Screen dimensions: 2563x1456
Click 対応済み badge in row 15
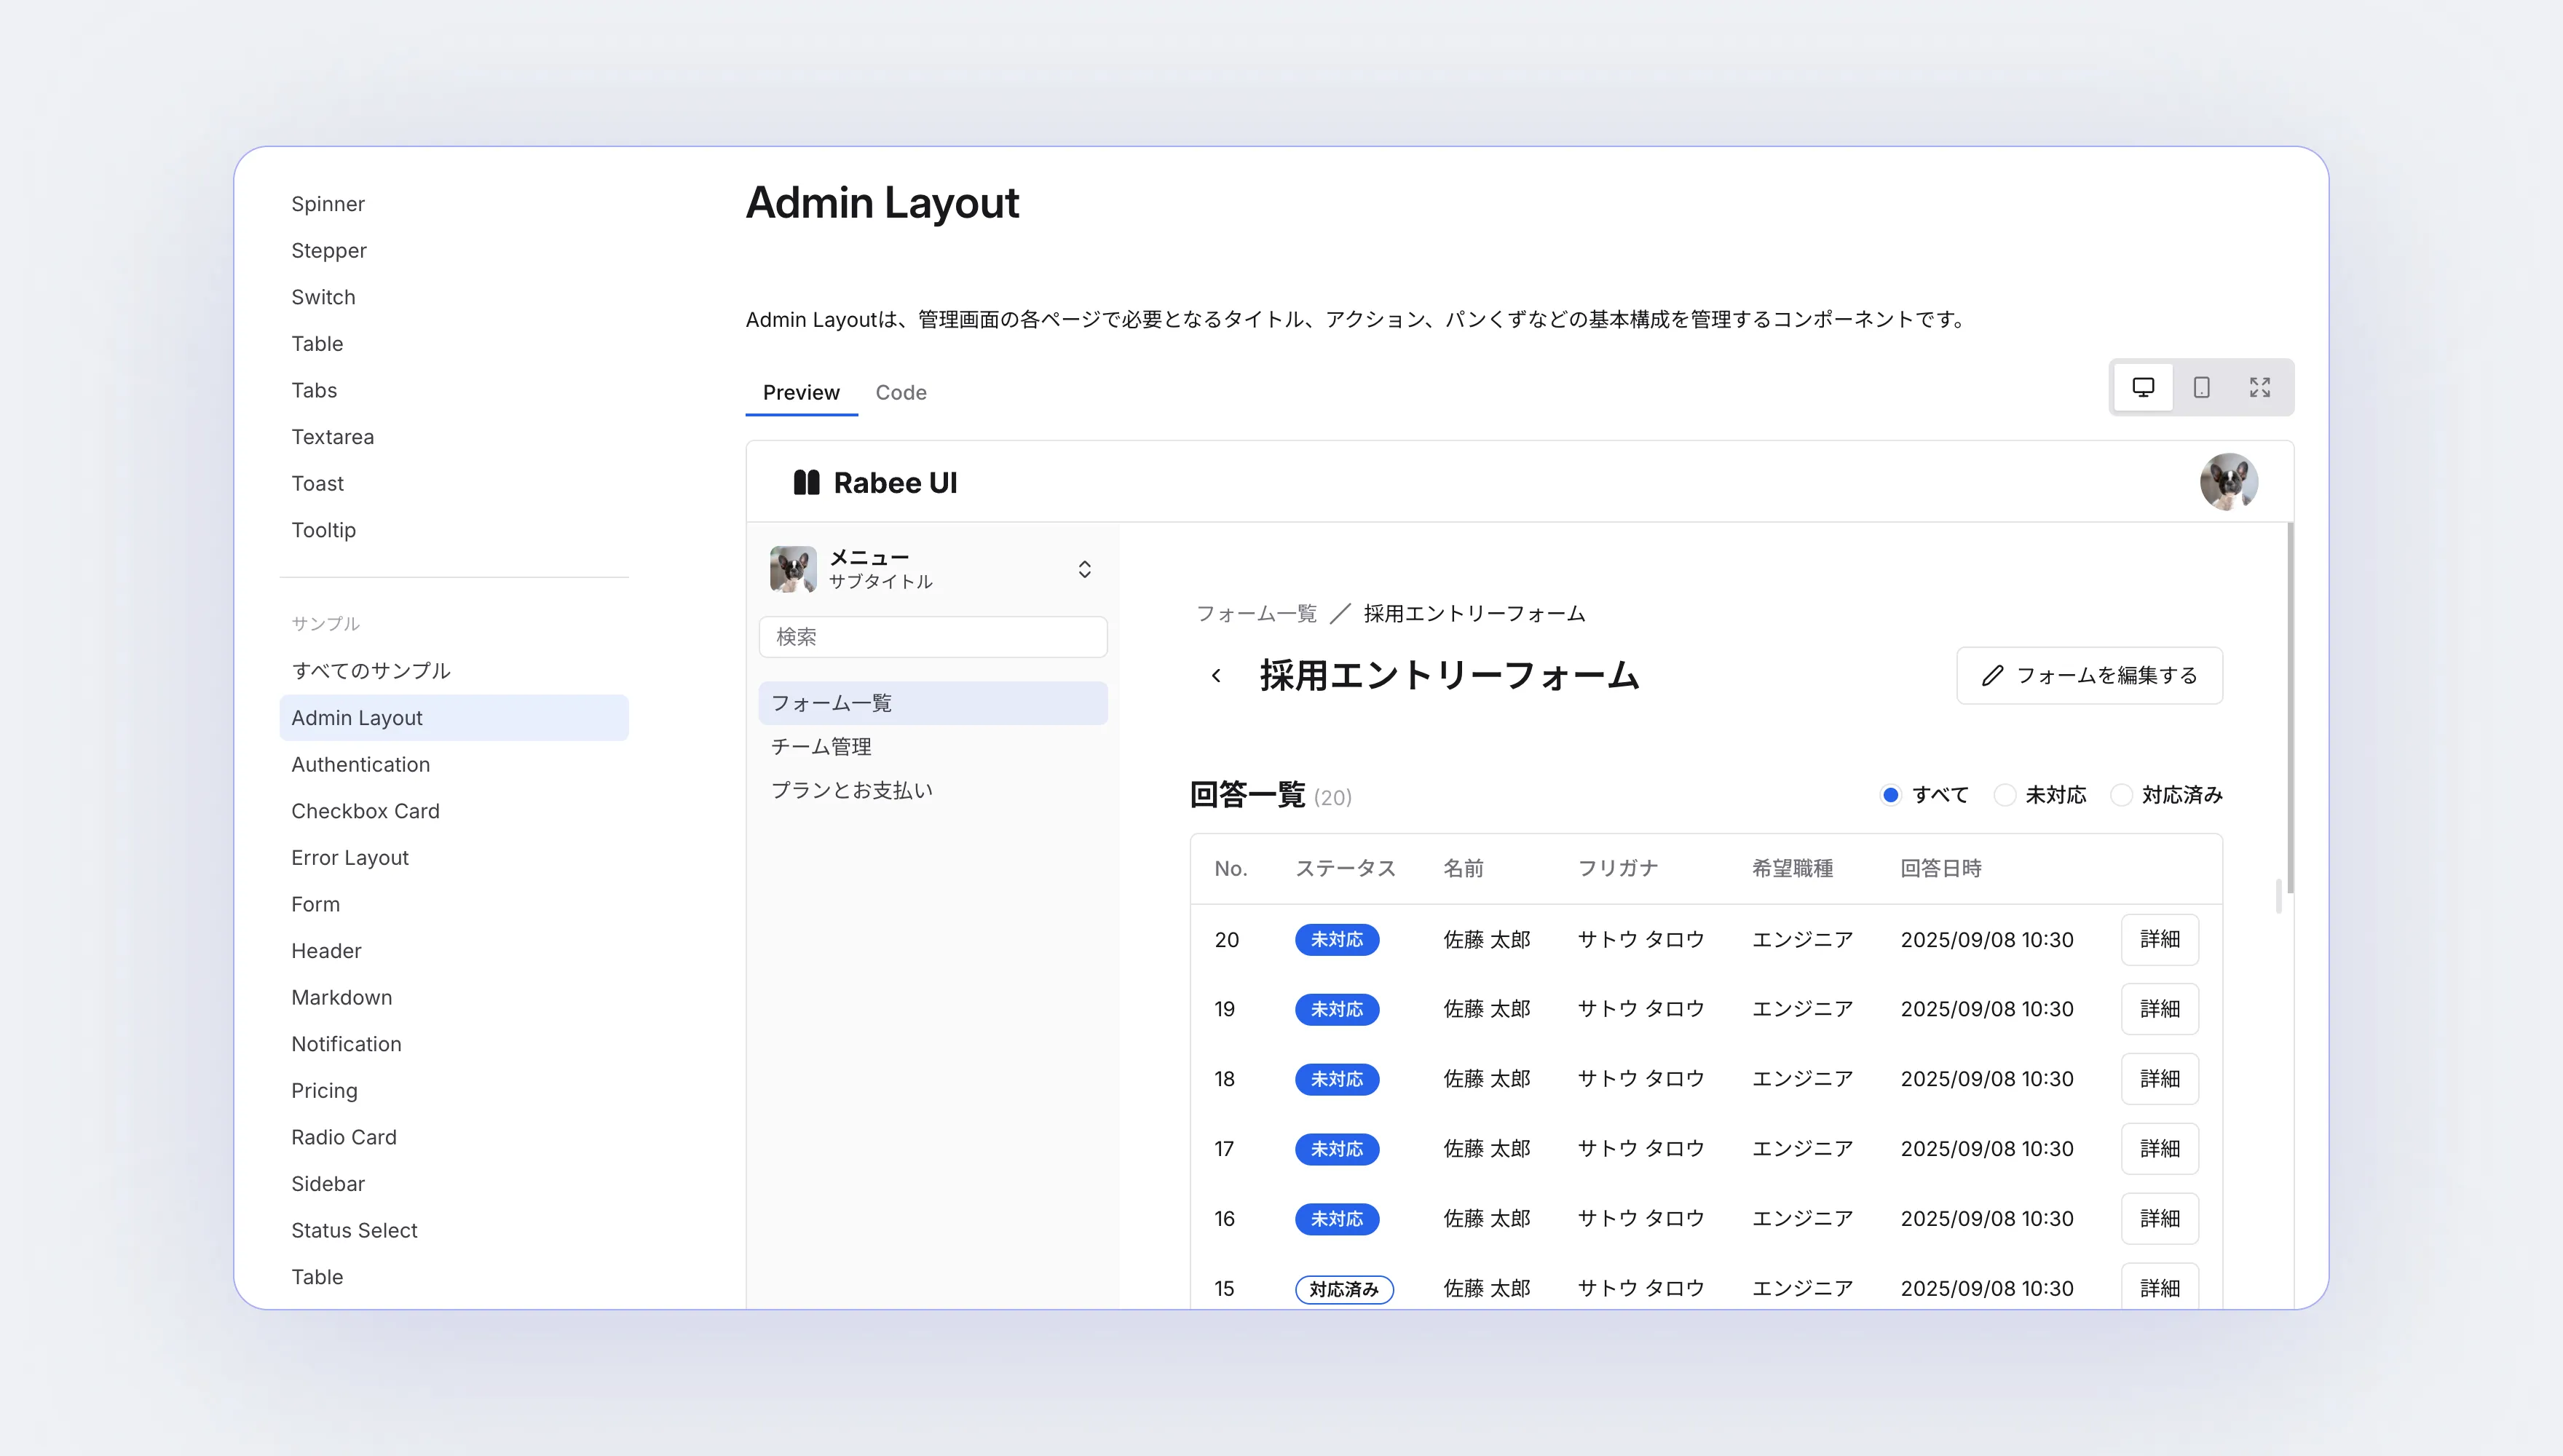[1344, 1289]
